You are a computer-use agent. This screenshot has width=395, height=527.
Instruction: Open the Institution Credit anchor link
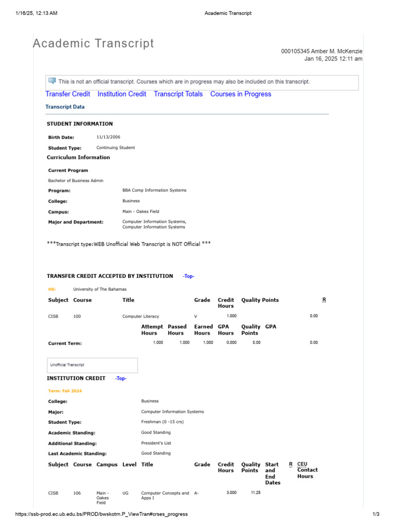(x=122, y=94)
